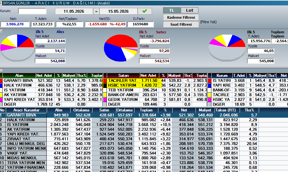Viewport: 288px width, 172px height.
Task: Sort main table by Tks% column
Action: pos(249,110)
